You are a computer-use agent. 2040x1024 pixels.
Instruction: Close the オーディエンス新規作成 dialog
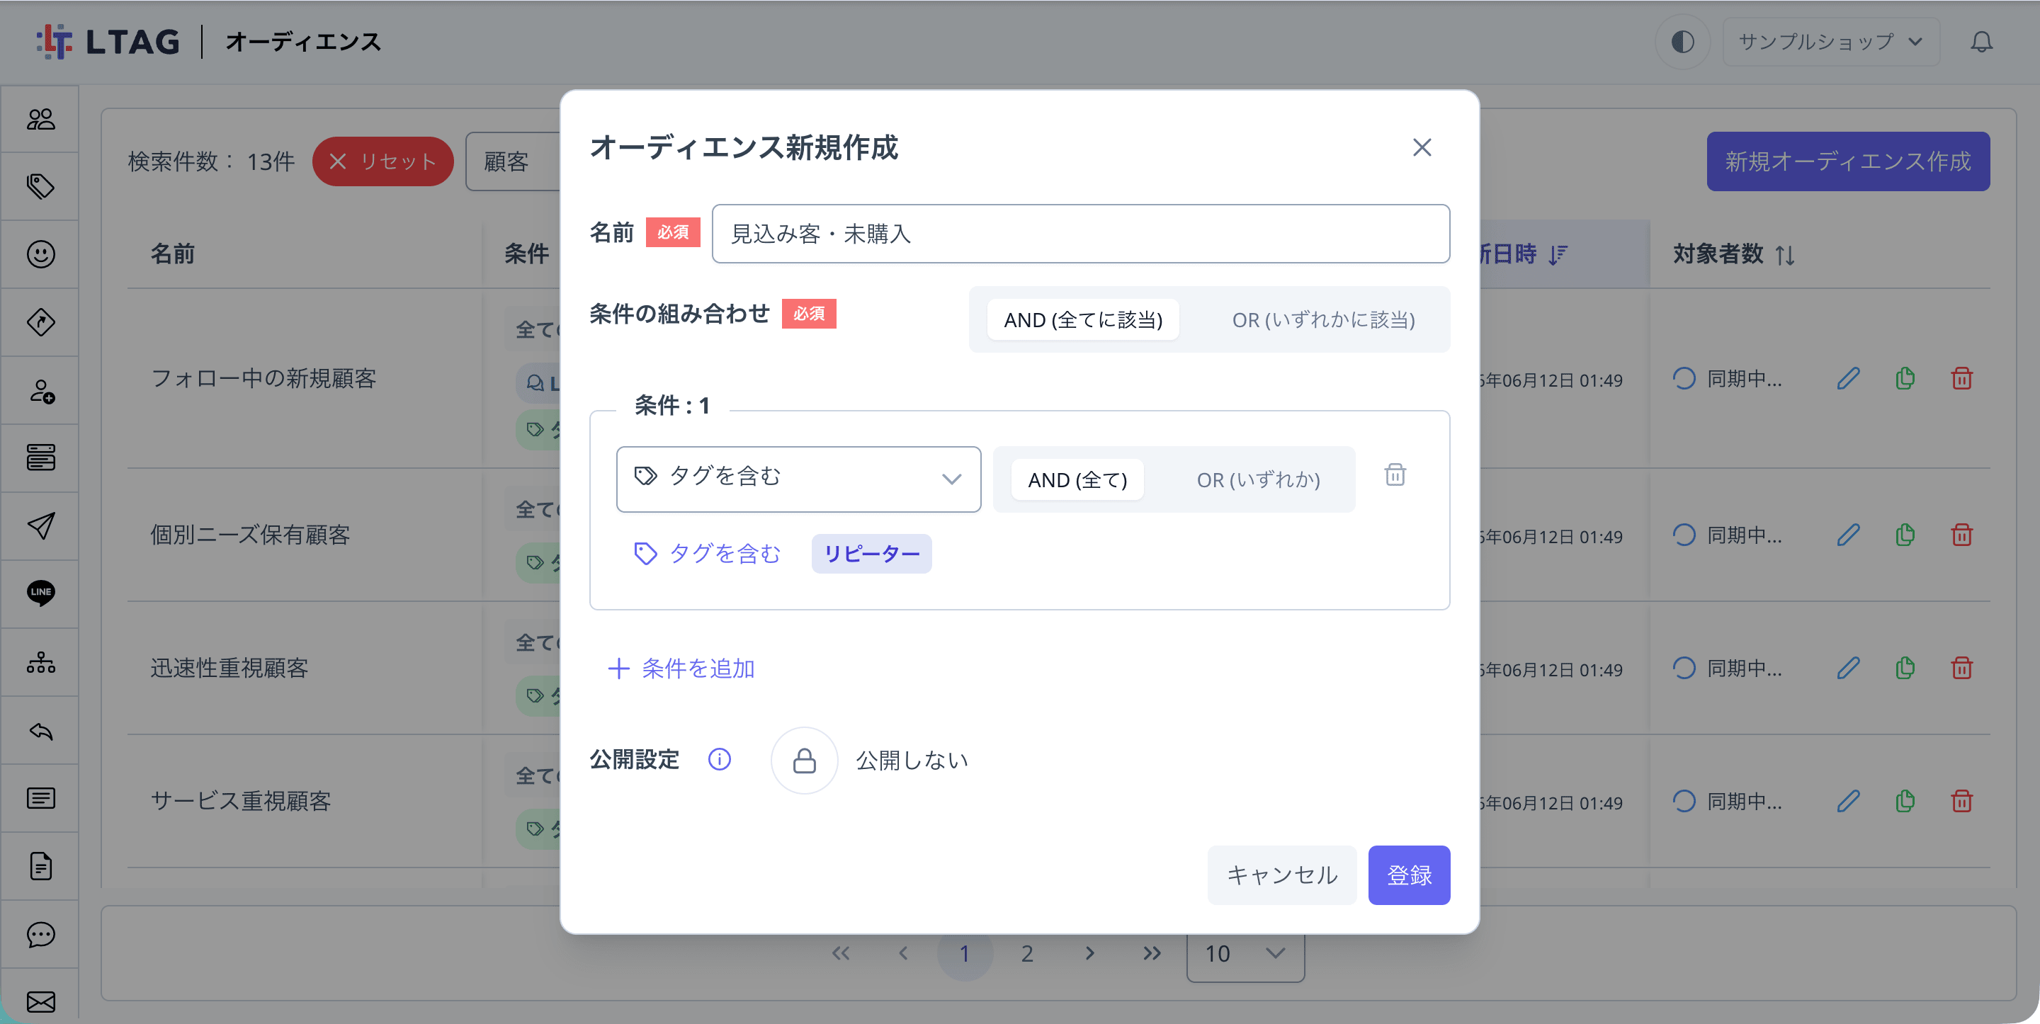[x=1422, y=147]
